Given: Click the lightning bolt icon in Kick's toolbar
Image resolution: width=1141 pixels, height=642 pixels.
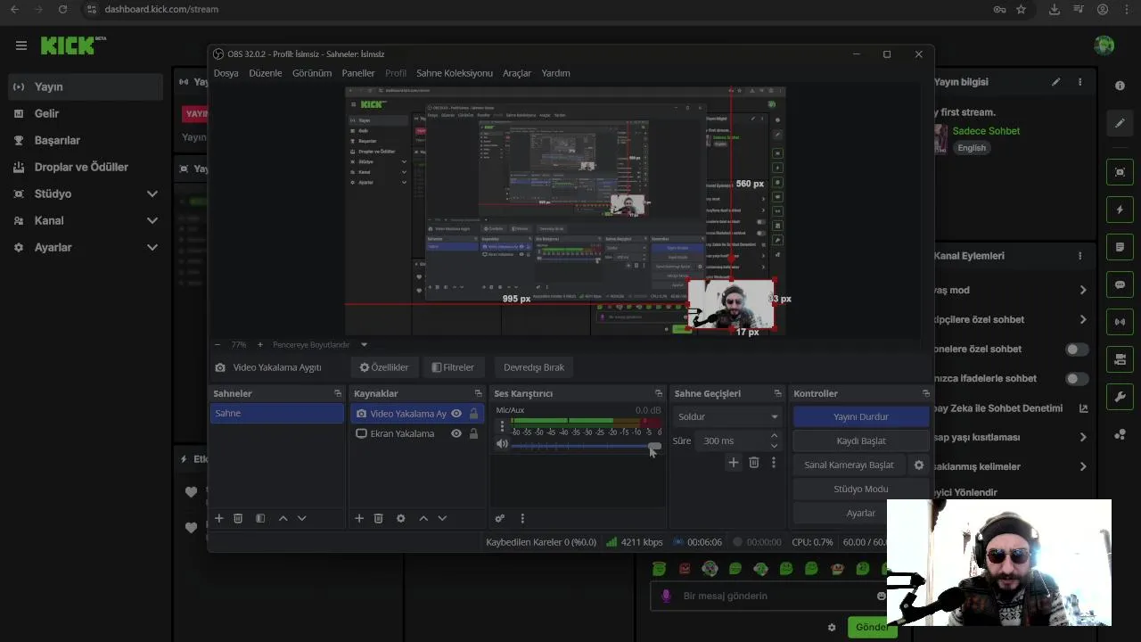Looking at the screenshot, I should pyautogui.click(x=1120, y=210).
